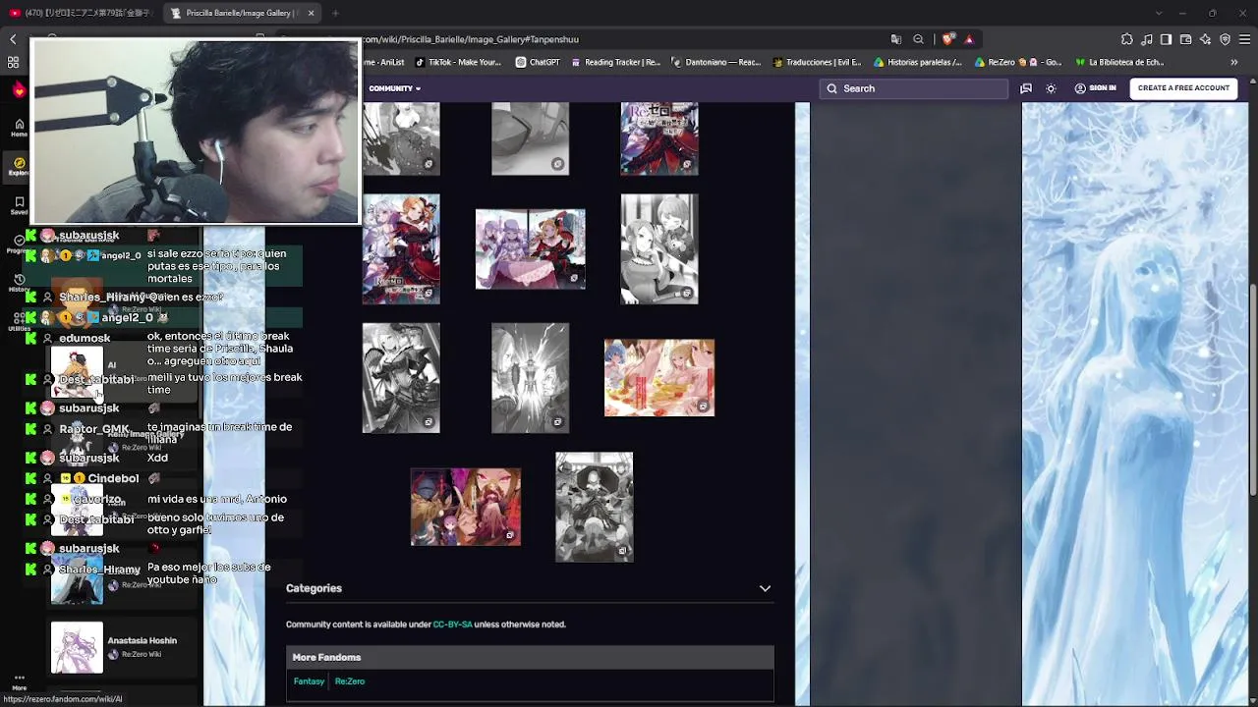The width and height of the screenshot is (1258, 707).
Task: Open the tea party color illustration thumbnail
Action: tap(530, 248)
